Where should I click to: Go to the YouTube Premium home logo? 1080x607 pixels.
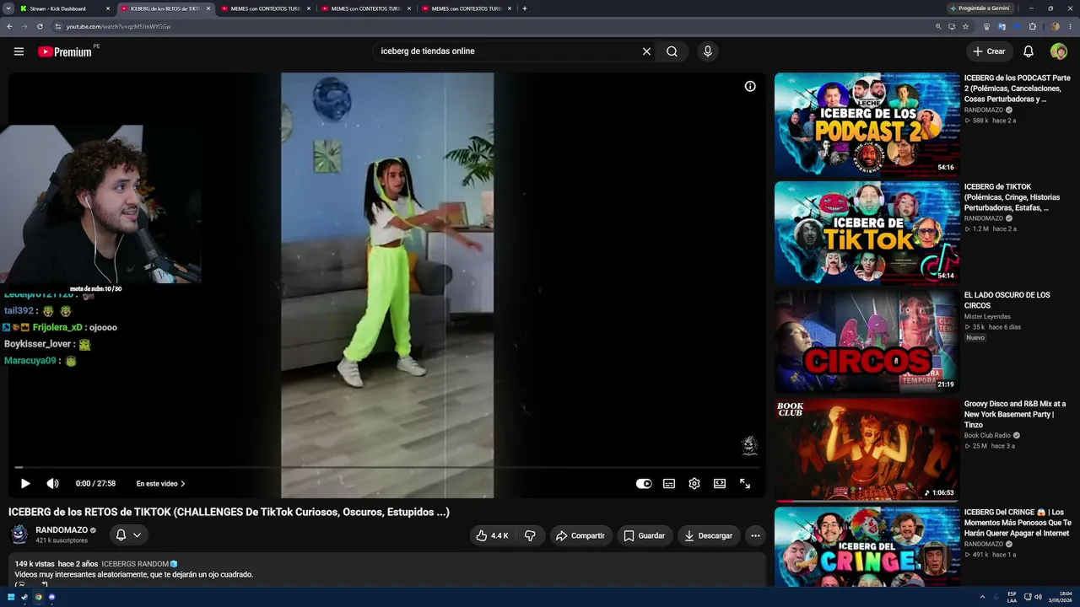tap(64, 51)
